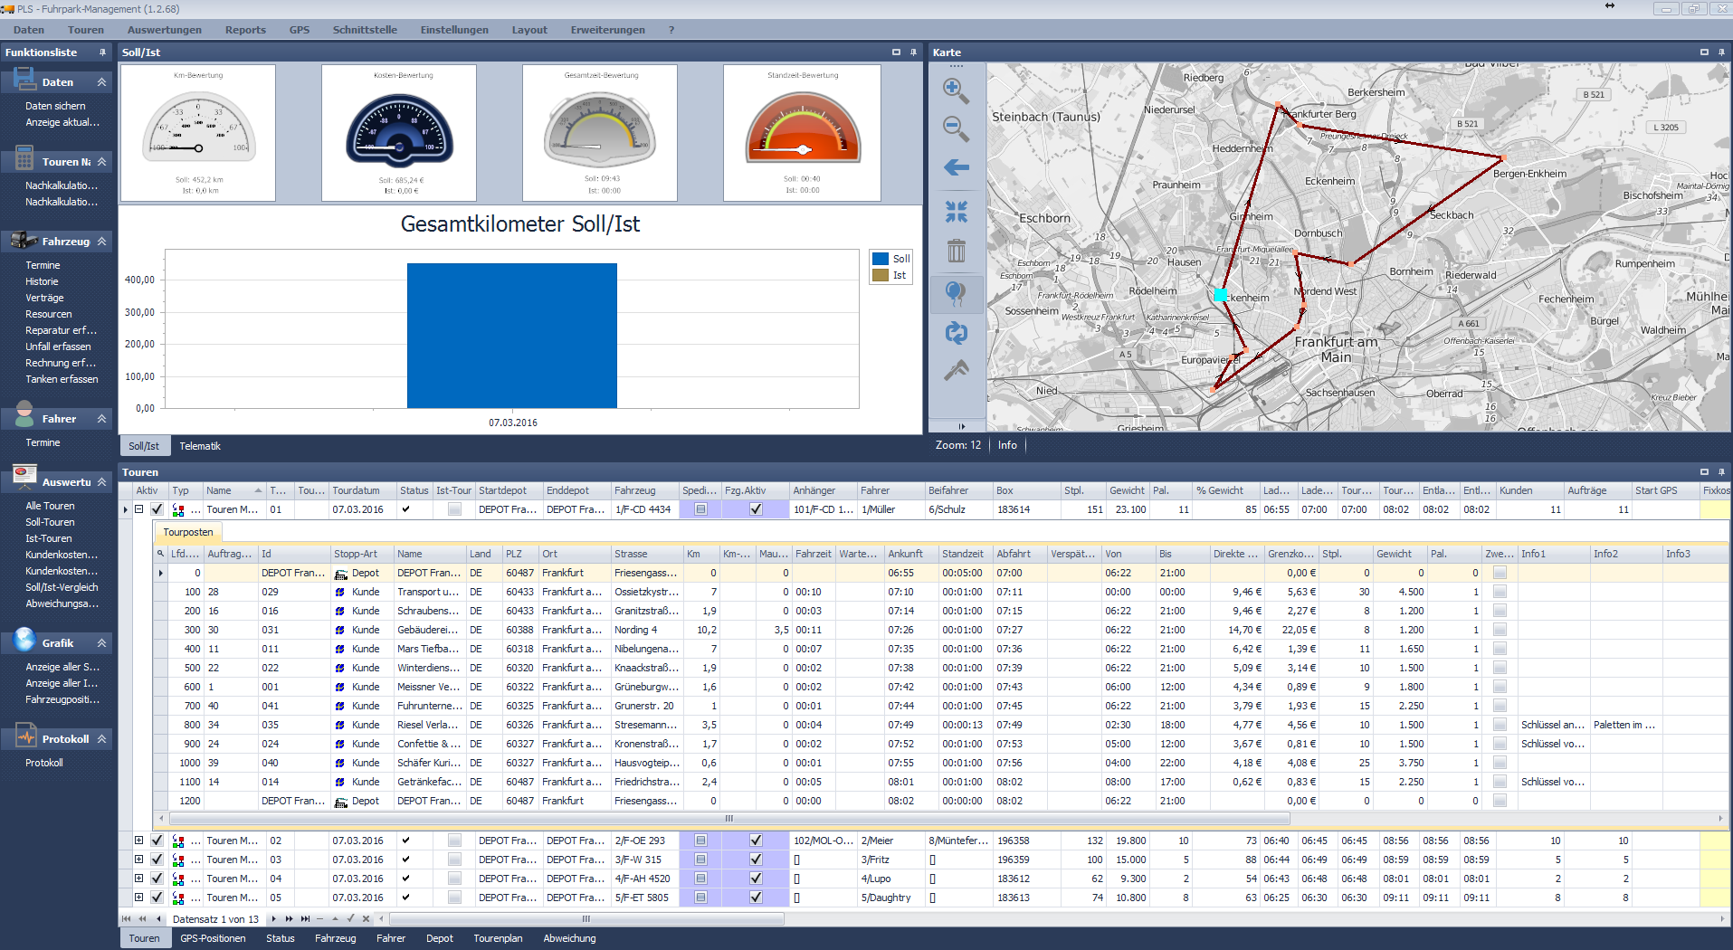Click search icon in Tourposten grid header
1733x950 pixels.
[x=161, y=554]
